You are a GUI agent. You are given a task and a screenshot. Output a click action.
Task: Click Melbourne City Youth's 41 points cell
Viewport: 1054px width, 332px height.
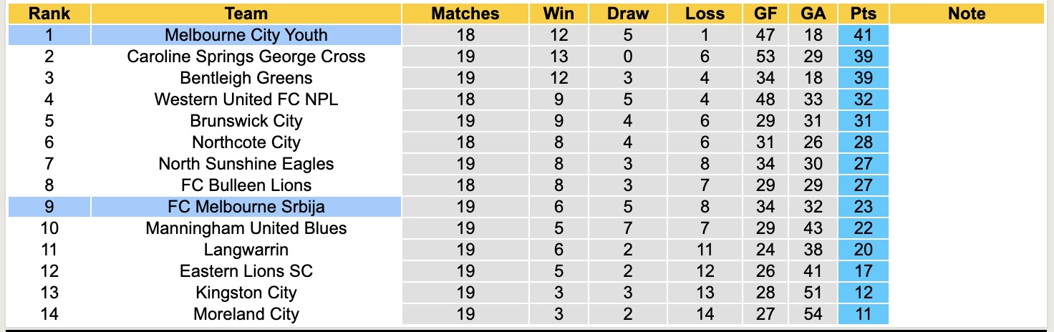tap(863, 35)
